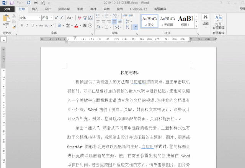The height and width of the screenshot is (168, 245).
Task: Click the right indent ruler marker
Action: [x=189, y=40]
